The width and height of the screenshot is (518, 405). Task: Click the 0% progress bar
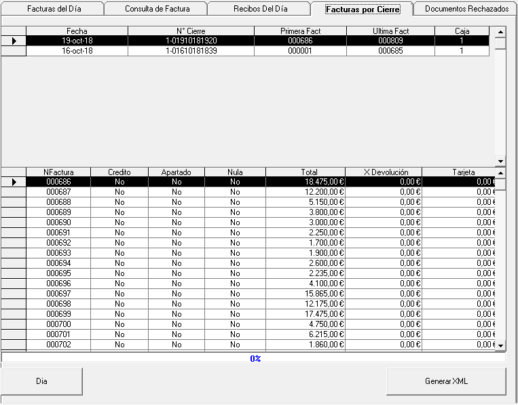(x=254, y=358)
